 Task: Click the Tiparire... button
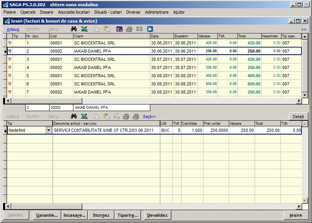pyautogui.click(x=128, y=215)
